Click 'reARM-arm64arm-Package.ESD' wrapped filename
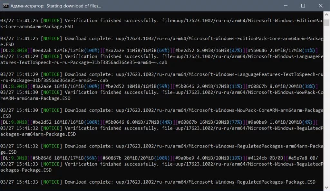Screen dimensions: 330x191 [x=35, y=98]
